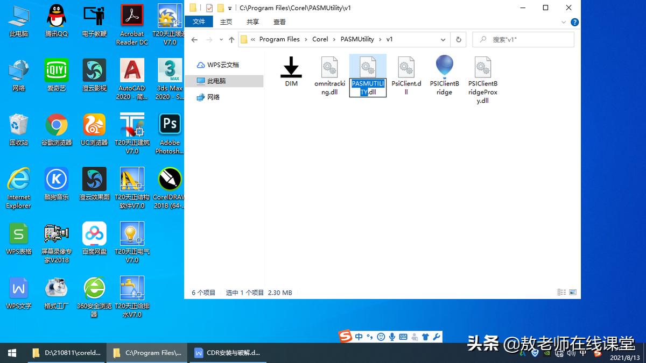
Task: Navigate to Corel via the breadcrumb path
Action: pos(320,39)
